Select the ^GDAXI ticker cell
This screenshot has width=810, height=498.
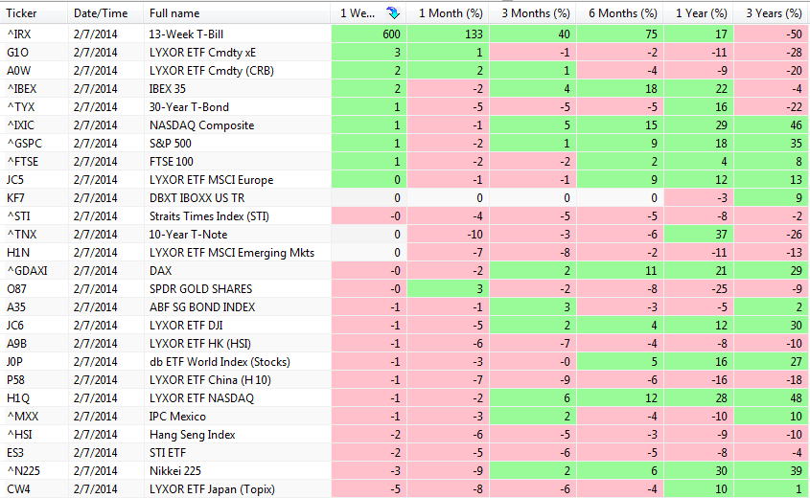(x=25, y=271)
